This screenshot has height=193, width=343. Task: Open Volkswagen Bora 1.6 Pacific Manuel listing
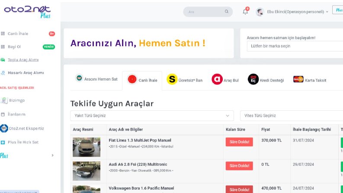(x=141, y=188)
